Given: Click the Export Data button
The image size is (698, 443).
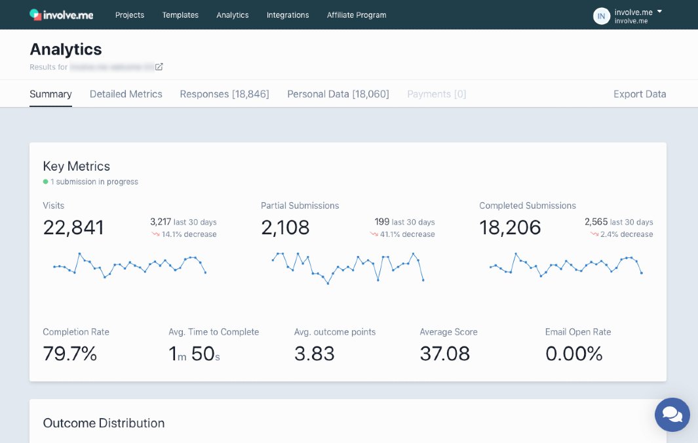Looking at the screenshot, I should click(x=640, y=94).
